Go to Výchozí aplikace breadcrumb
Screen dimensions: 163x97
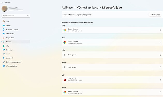[87, 8]
